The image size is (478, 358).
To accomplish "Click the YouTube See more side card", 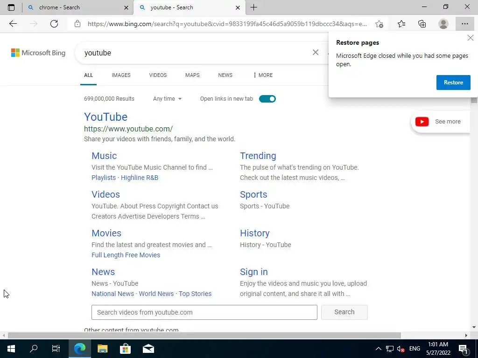I will click(x=440, y=122).
